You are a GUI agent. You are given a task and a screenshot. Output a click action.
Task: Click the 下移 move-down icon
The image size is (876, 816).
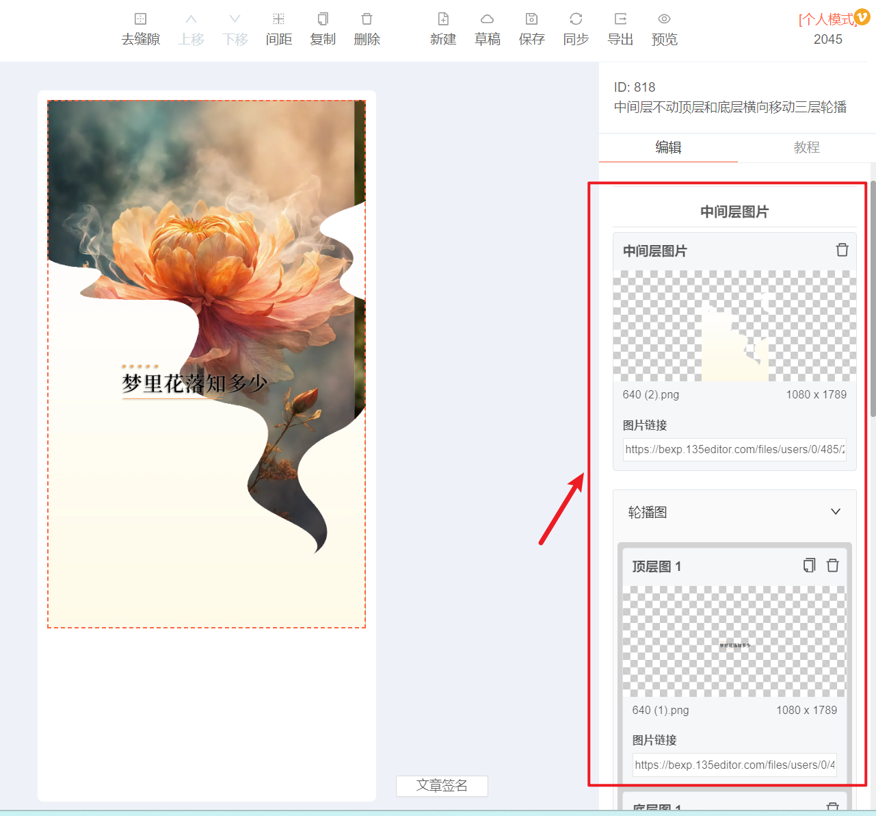point(235,19)
